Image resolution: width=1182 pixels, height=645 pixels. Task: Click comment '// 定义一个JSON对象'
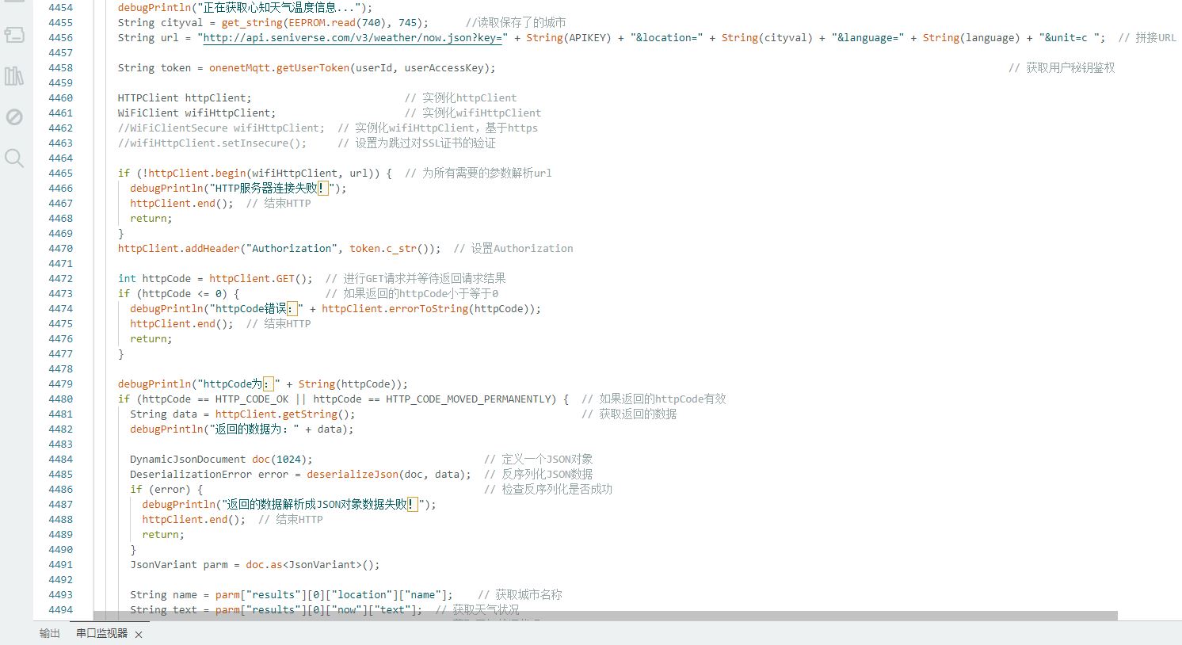tap(538, 459)
